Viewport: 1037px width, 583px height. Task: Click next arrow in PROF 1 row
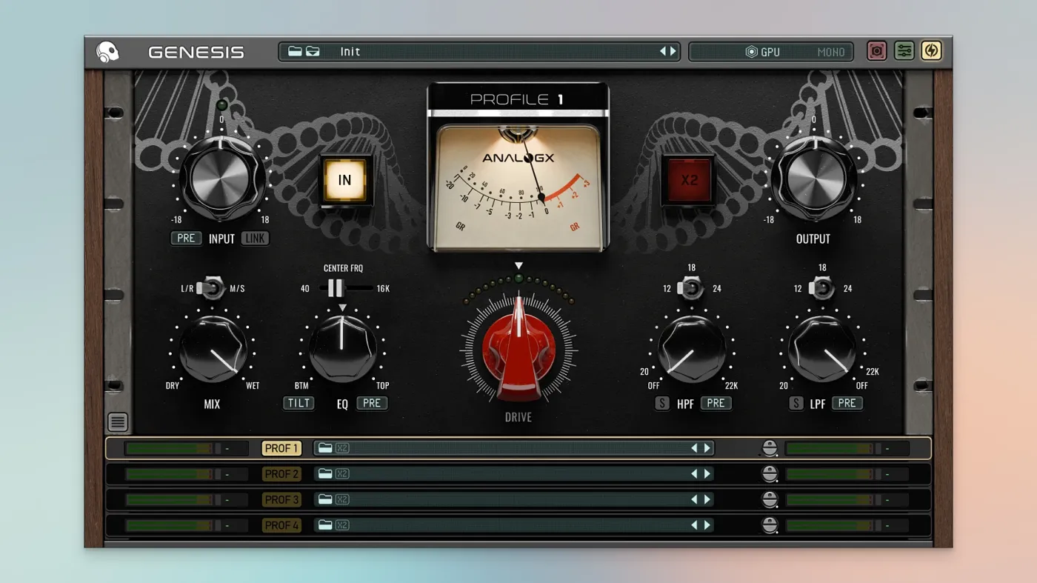pyautogui.click(x=707, y=448)
